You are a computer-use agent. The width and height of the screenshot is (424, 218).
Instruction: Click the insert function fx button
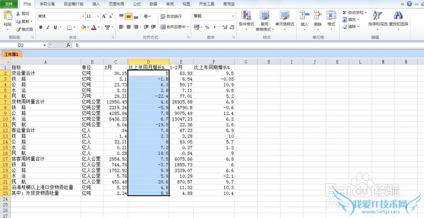[68, 45]
